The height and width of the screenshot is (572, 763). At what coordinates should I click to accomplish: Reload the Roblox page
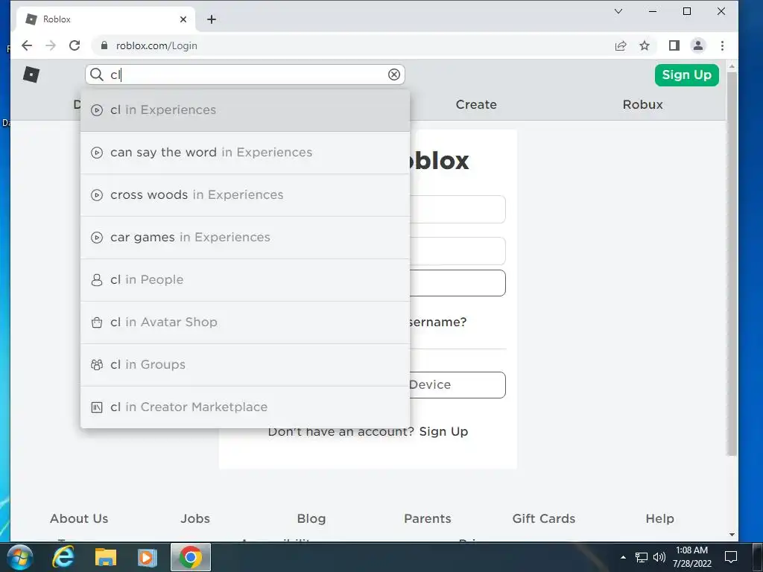[x=75, y=45]
